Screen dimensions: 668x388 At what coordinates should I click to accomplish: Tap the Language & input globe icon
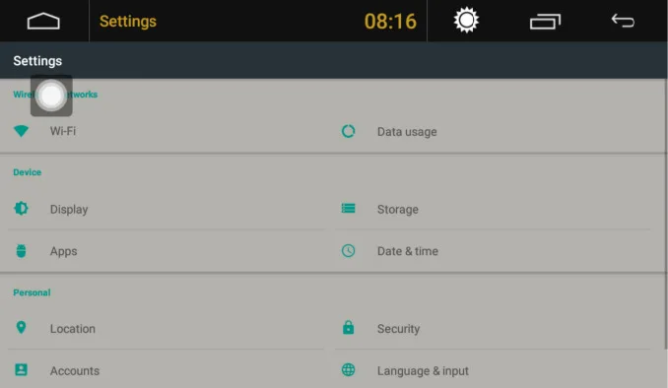click(348, 369)
